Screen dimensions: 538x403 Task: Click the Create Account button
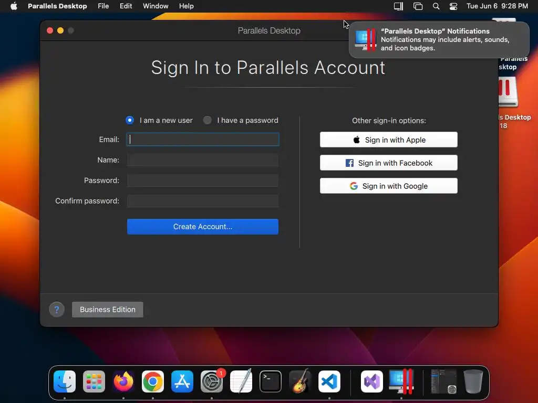(203, 227)
